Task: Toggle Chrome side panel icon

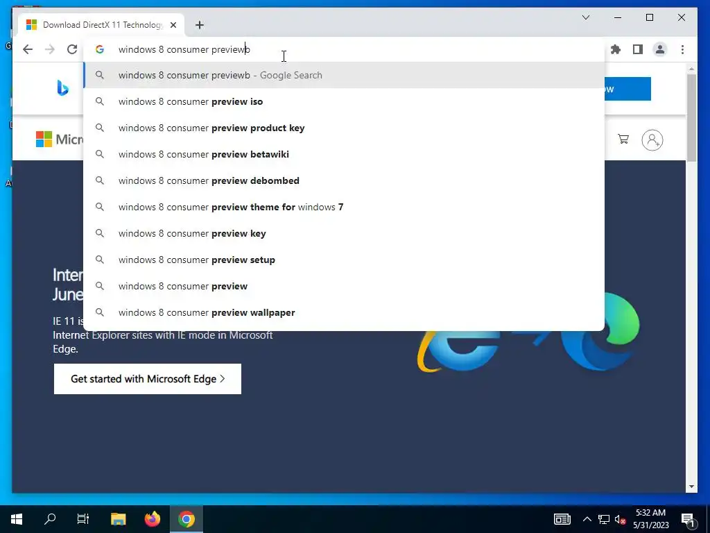Action: point(638,49)
